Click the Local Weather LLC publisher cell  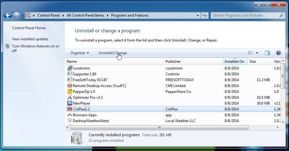click(180, 121)
